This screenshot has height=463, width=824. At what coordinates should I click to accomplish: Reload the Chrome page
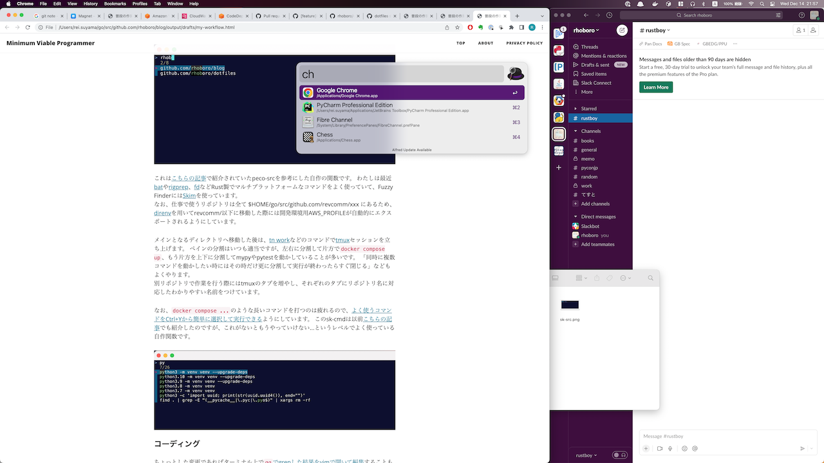pyautogui.click(x=28, y=27)
